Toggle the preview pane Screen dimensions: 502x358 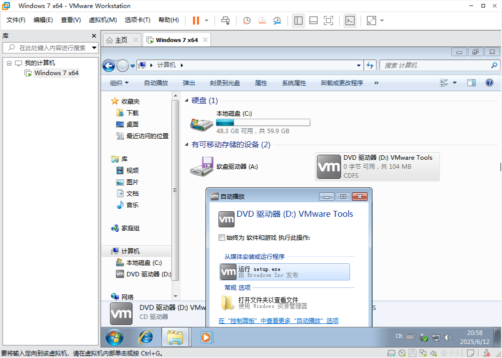click(x=471, y=83)
